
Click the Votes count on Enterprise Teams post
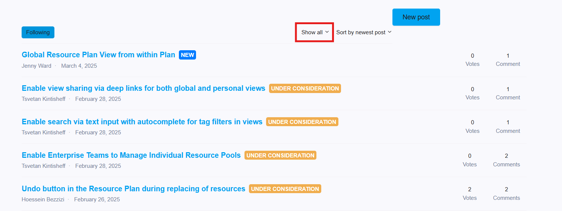[470, 160]
